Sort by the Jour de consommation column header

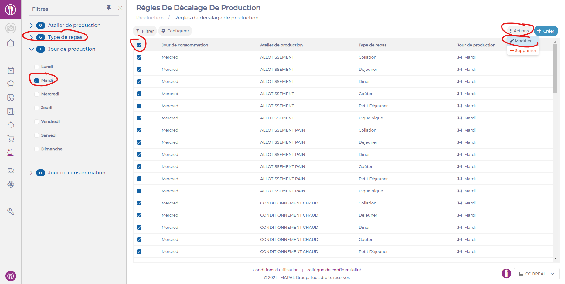(x=185, y=45)
